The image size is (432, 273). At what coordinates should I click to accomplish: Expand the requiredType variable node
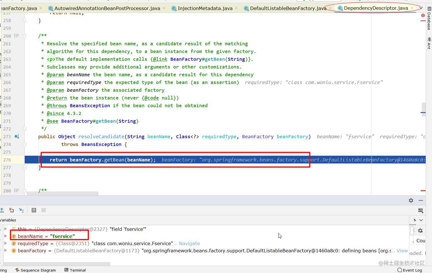pos(5,243)
